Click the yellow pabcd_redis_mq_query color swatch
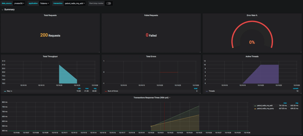 [255, 109]
